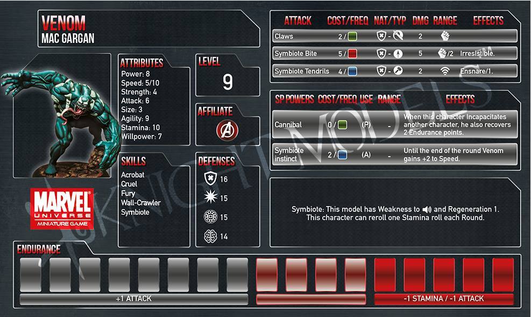Select the 'Claws' attack name

tap(284, 36)
